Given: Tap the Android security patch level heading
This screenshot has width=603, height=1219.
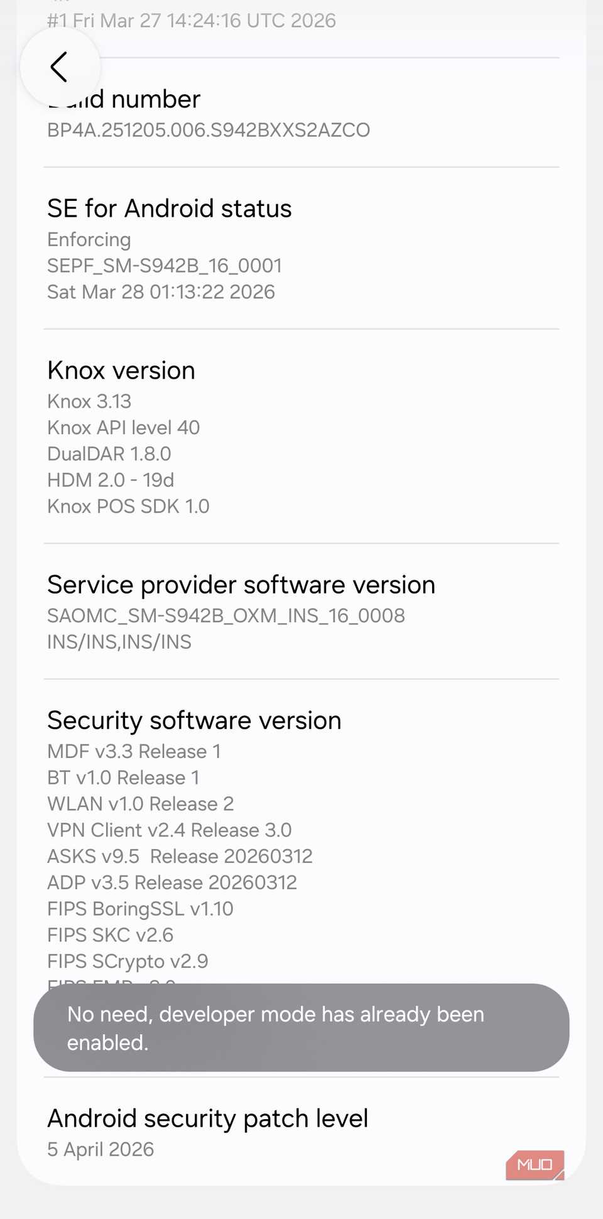Looking at the screenshot, I should click(x=208, y=1118).
